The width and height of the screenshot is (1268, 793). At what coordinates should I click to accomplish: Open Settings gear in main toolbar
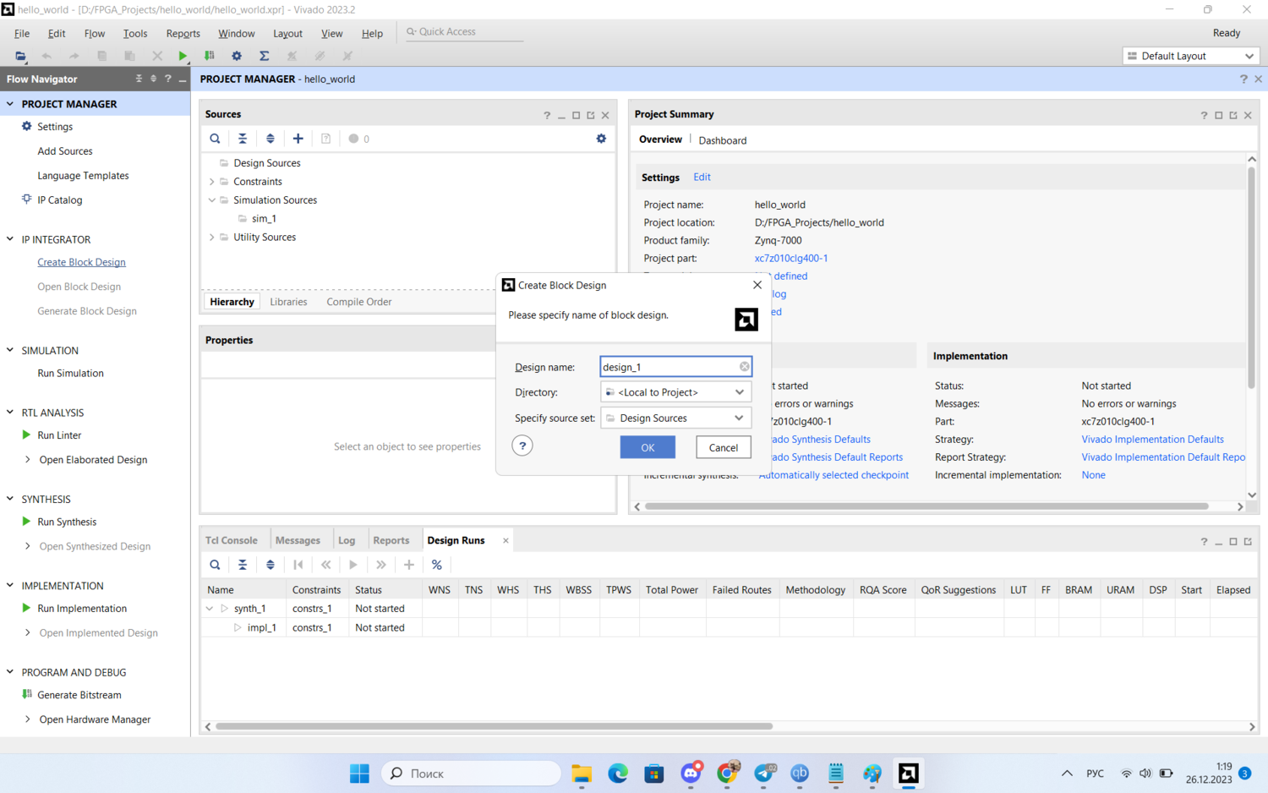tap(237, 56)
